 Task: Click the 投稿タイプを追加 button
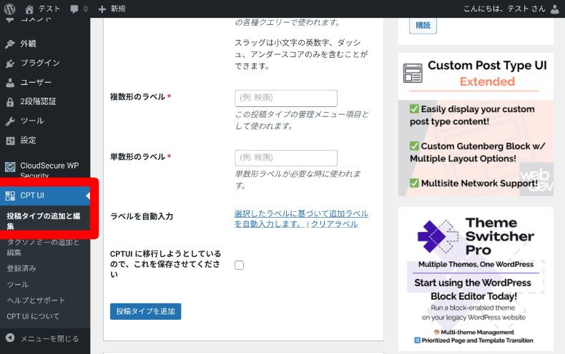(x=146, y=312)
